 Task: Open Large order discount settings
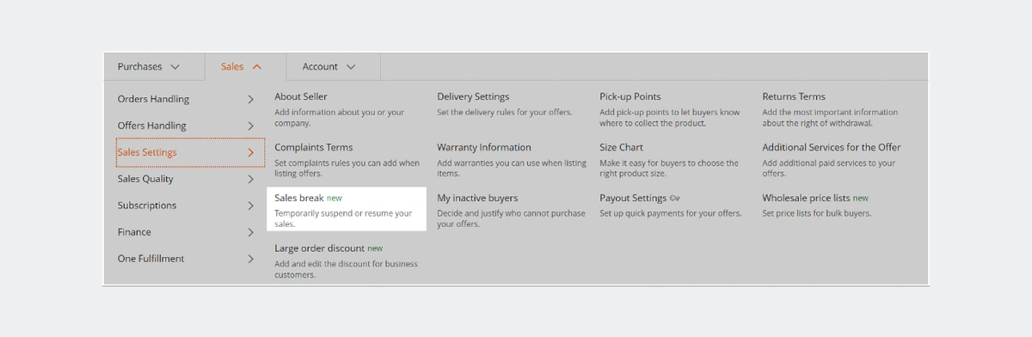(x=319, y=248)
